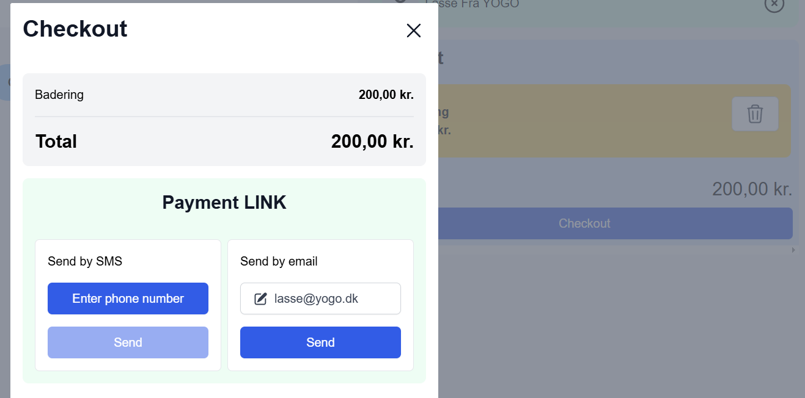Delete the cart item with the trash icon

(x=755, y=114)
